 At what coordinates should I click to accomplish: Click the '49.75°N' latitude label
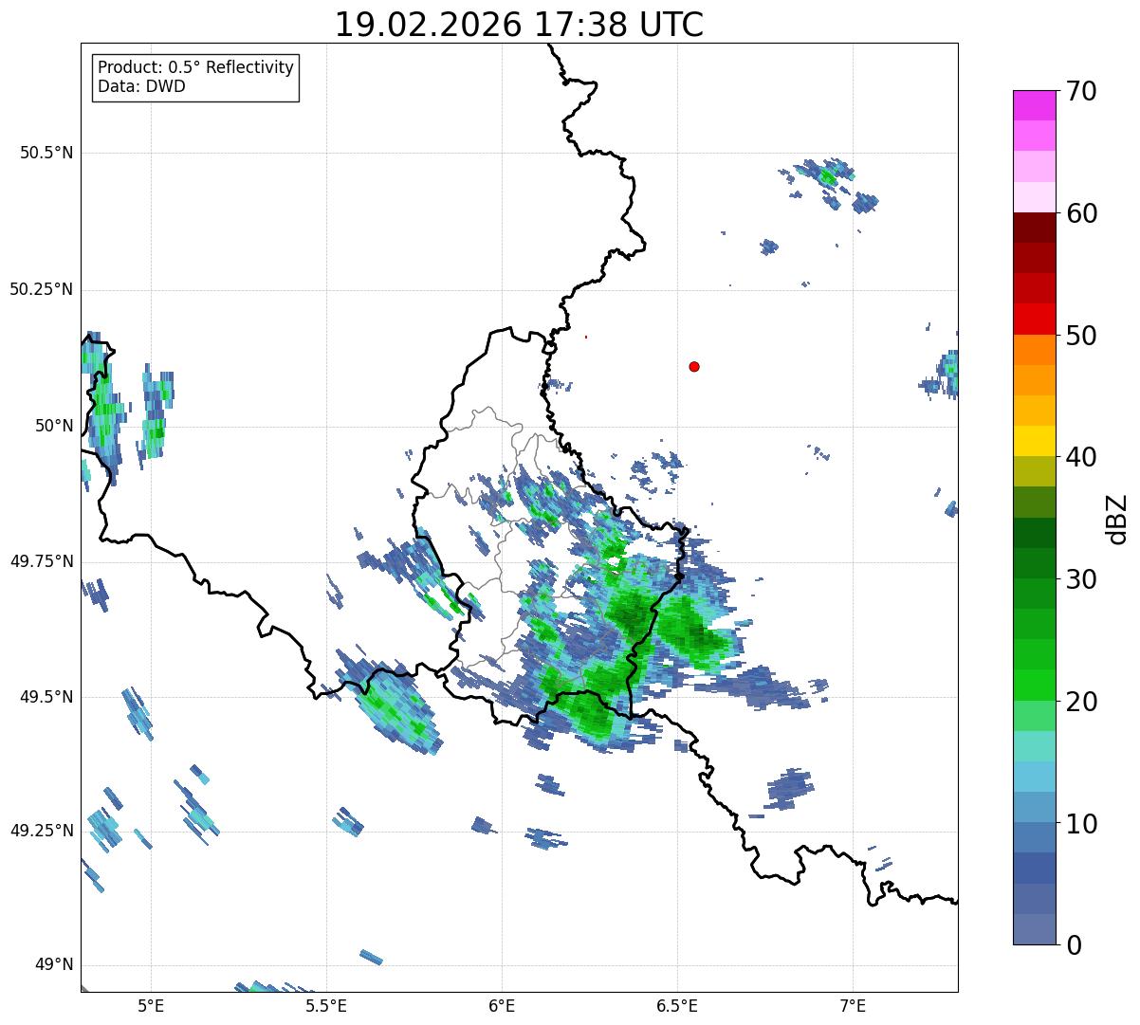pos(42,561)
